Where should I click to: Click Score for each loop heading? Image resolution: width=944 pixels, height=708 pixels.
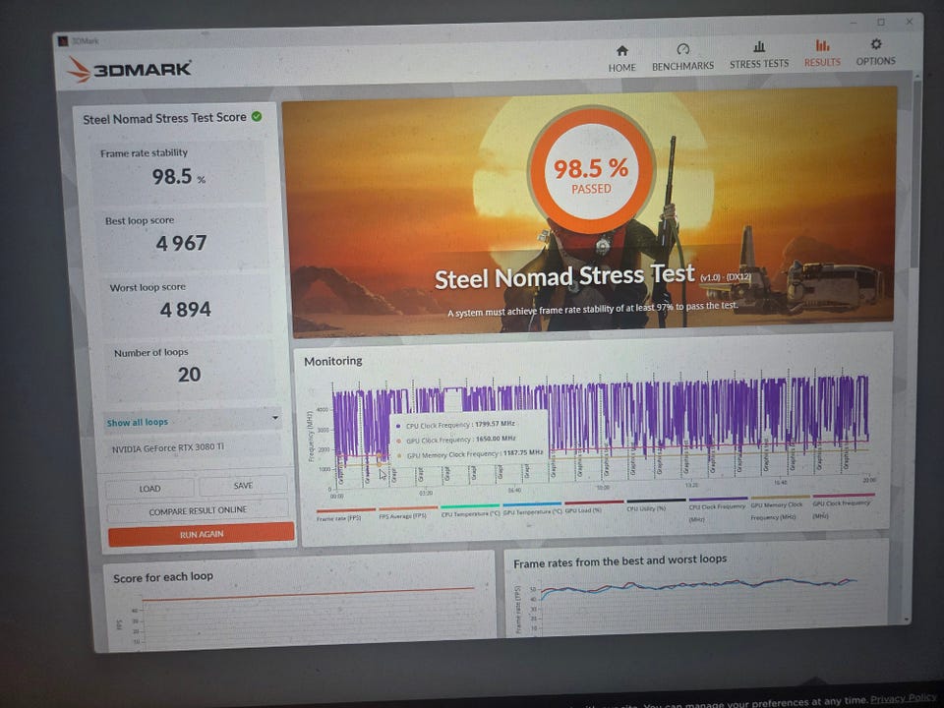tap(163, 577)
